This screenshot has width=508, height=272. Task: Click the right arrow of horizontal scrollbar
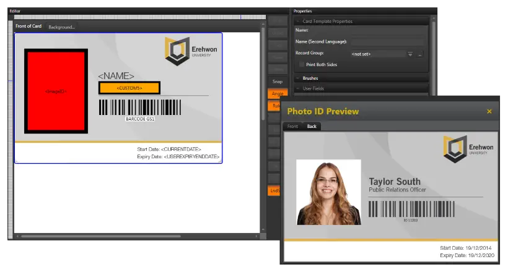256,236
